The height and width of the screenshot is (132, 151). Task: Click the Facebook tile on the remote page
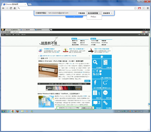[96, 83]
